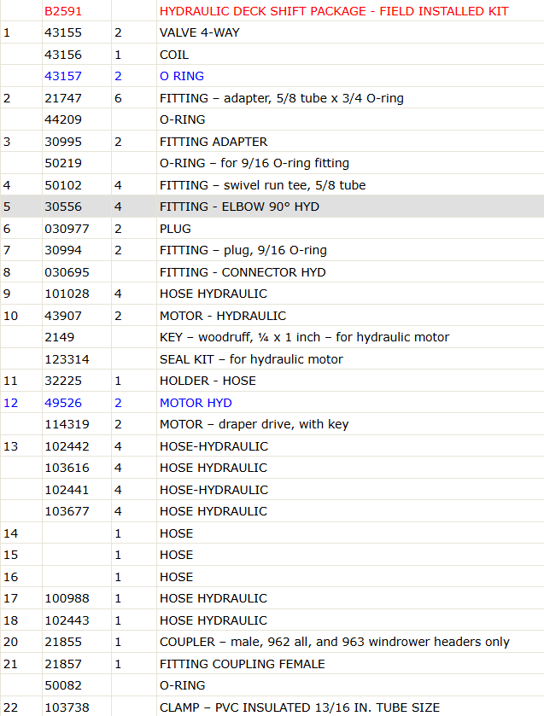Select the highlighted FITTING - ELBOW 90° HYD row
Screen dimensions: 544x716
[x=272, y=207]
